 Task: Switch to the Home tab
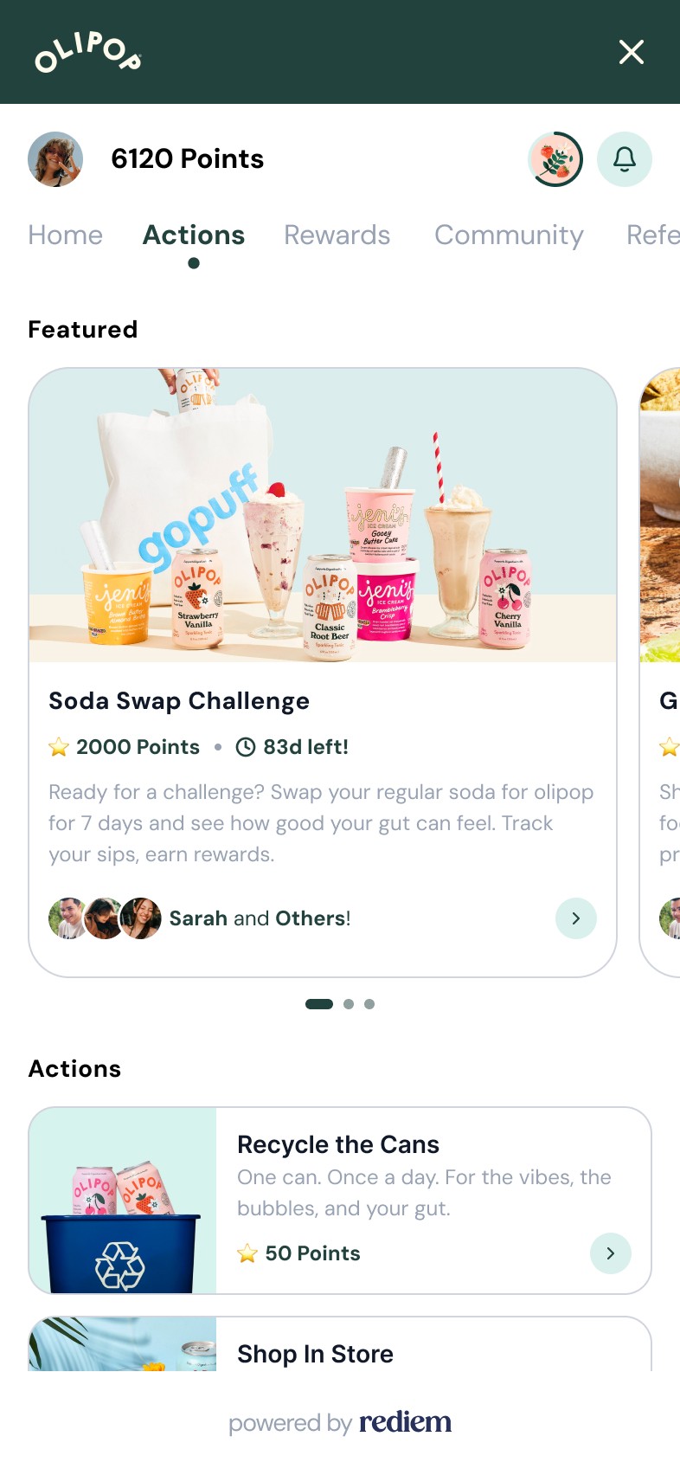tap(66, 235)
